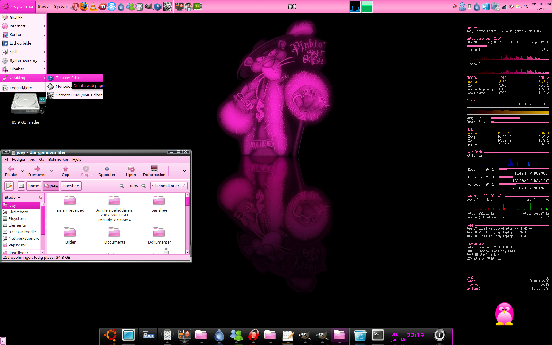Click the banshee path button
552x345 pixels.
pos(71,186)
